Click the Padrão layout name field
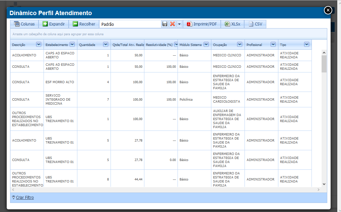This screenshot has height=212, width=341. point(130,24)
